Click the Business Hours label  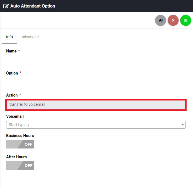(x=20, y=136)
